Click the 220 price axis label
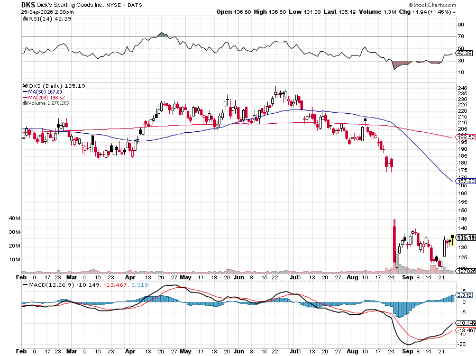Image resolution: width=476 pixels, height=356 pixels. click(x=462, y=111)
